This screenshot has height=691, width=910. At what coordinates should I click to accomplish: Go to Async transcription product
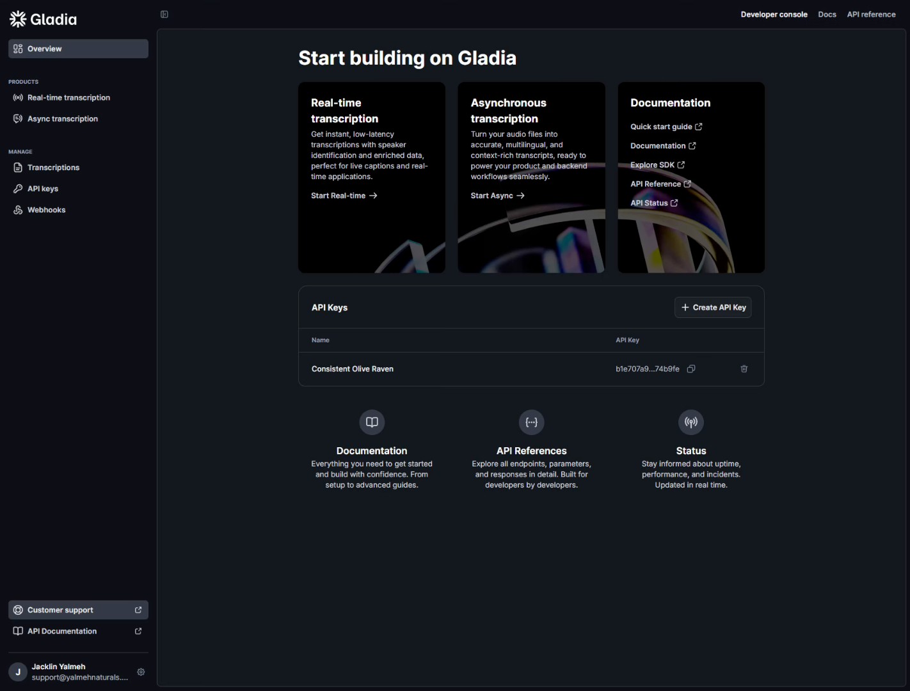pyautogui.click(x=78, y=119)
